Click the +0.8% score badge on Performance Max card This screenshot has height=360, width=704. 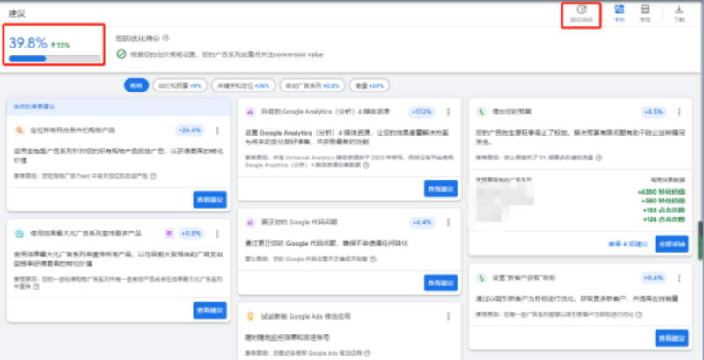click(191, 233)
